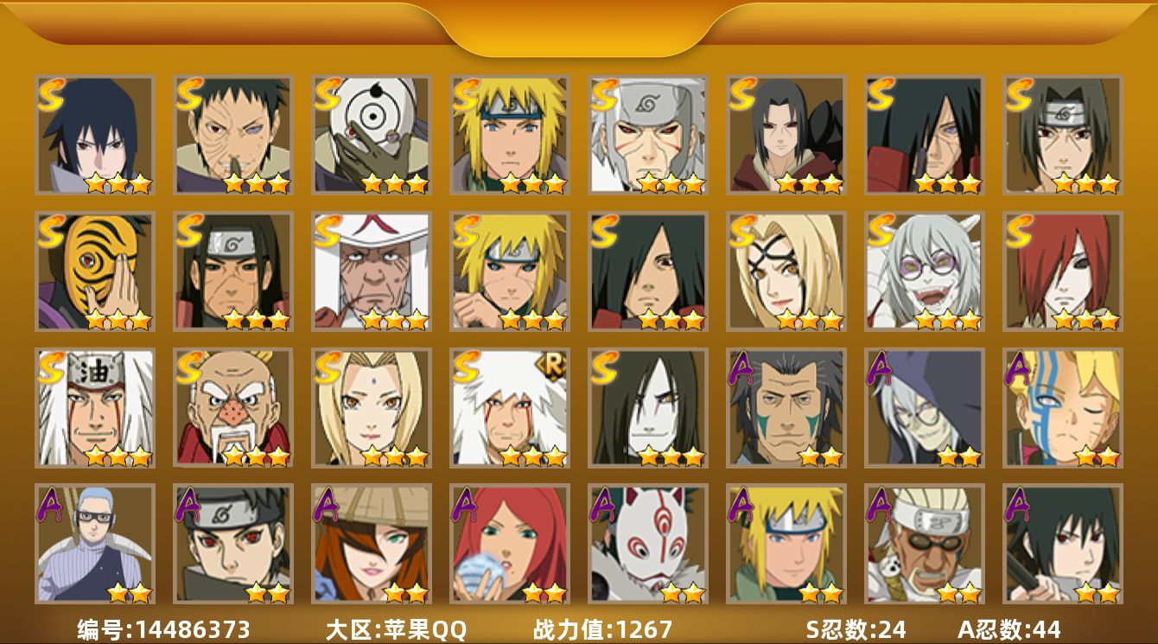Choose the straw hat brown-haired woman card

point(371,544)
